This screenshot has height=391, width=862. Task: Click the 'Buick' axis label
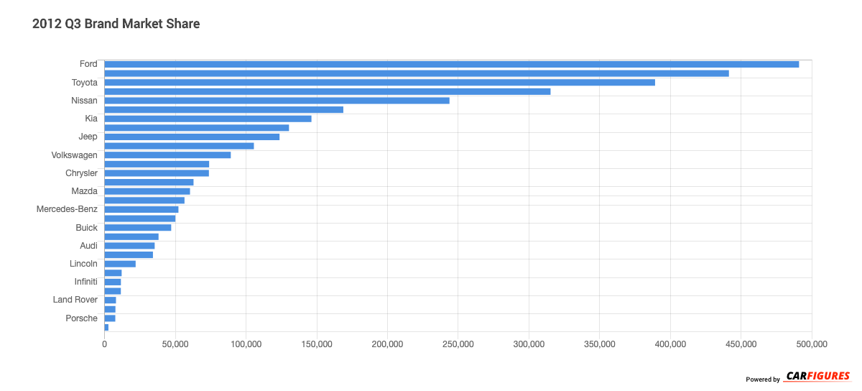coord(87,227)
